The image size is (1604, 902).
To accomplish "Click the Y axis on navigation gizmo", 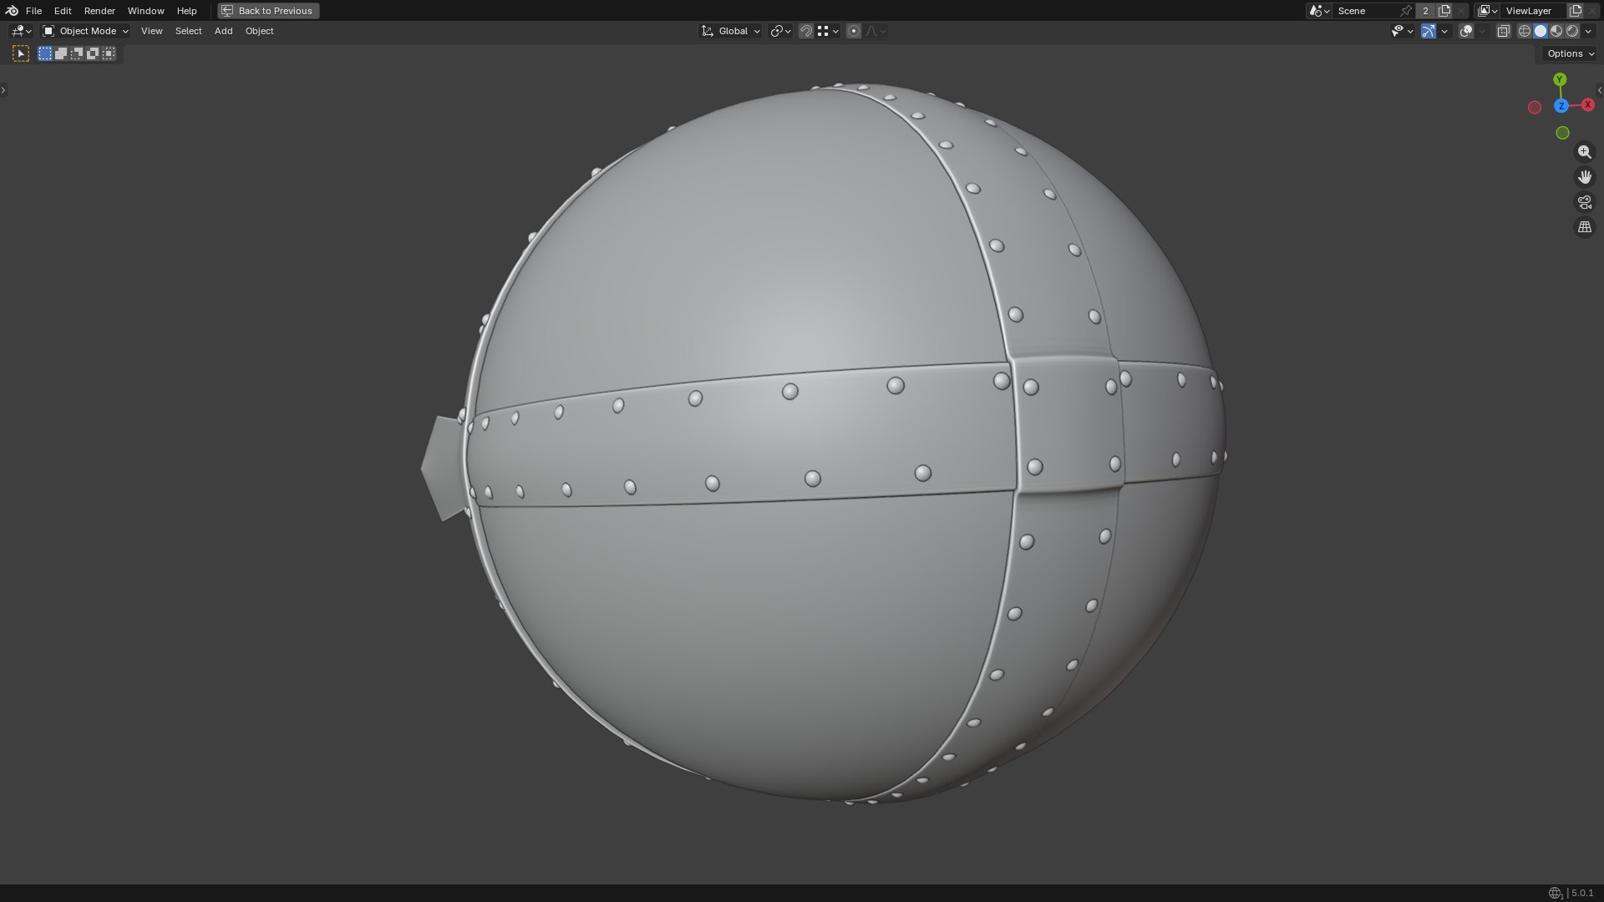I will click(x=1560, y=79).
